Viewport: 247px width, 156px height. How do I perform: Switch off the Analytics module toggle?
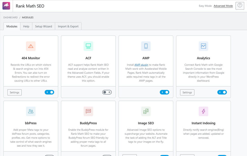[222, 92]
